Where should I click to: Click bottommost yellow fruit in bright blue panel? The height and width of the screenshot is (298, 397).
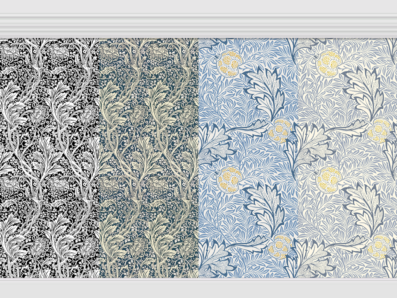280,246
